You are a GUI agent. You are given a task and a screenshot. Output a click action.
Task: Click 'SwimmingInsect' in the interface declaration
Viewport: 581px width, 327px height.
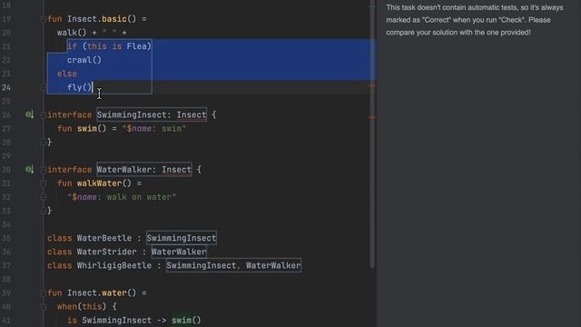pos(131,115)
